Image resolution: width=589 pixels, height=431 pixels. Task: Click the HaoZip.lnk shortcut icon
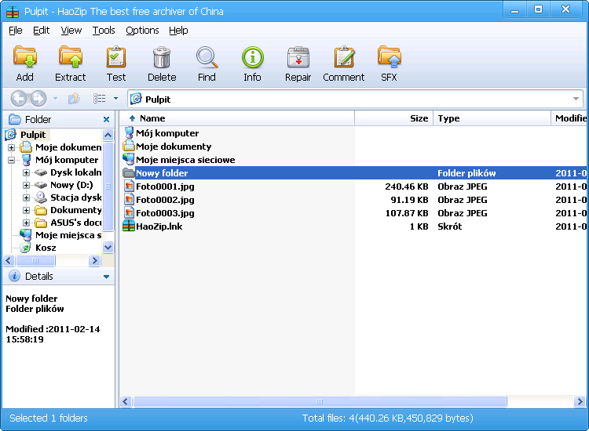[x=129, y=226]
